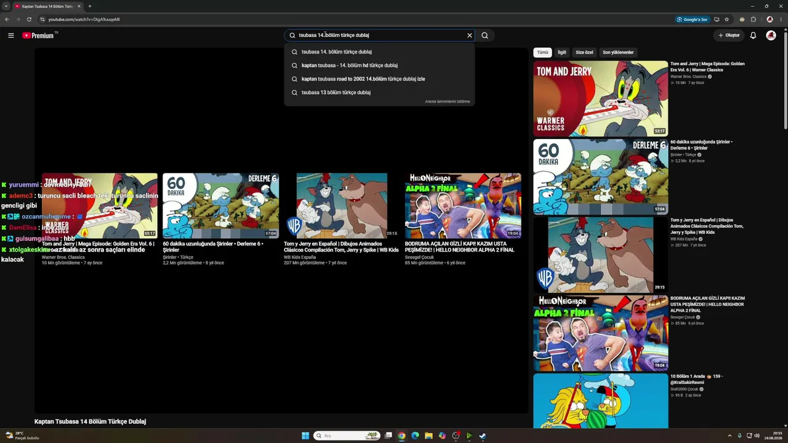Image resolution: width=788 pixels, height=443 pixels.
Task: Click the address bar URL
Action: tap(84, 19)
